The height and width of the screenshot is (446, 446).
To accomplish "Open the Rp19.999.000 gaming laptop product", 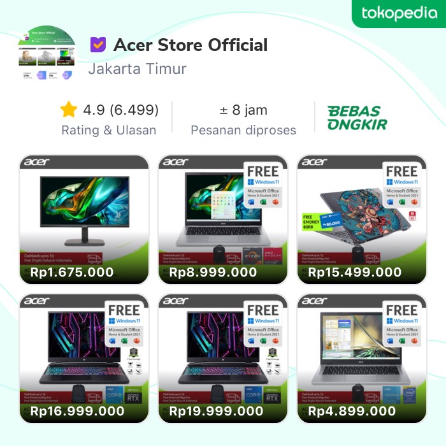I will click(223, 358).
